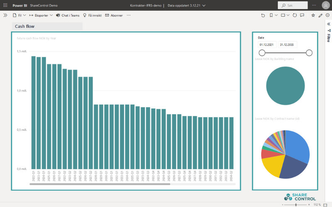The height and width of the screenshot is (207, 332).
Task: Click the bookmark icon
Action: 271,15
